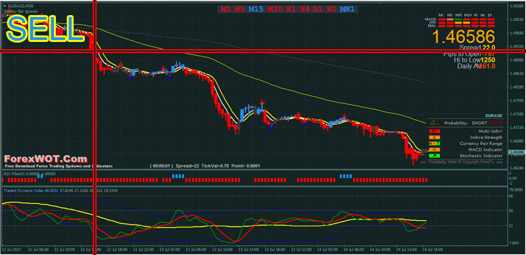Click the 'Sunday Bar ignored' note

point(20,11)
